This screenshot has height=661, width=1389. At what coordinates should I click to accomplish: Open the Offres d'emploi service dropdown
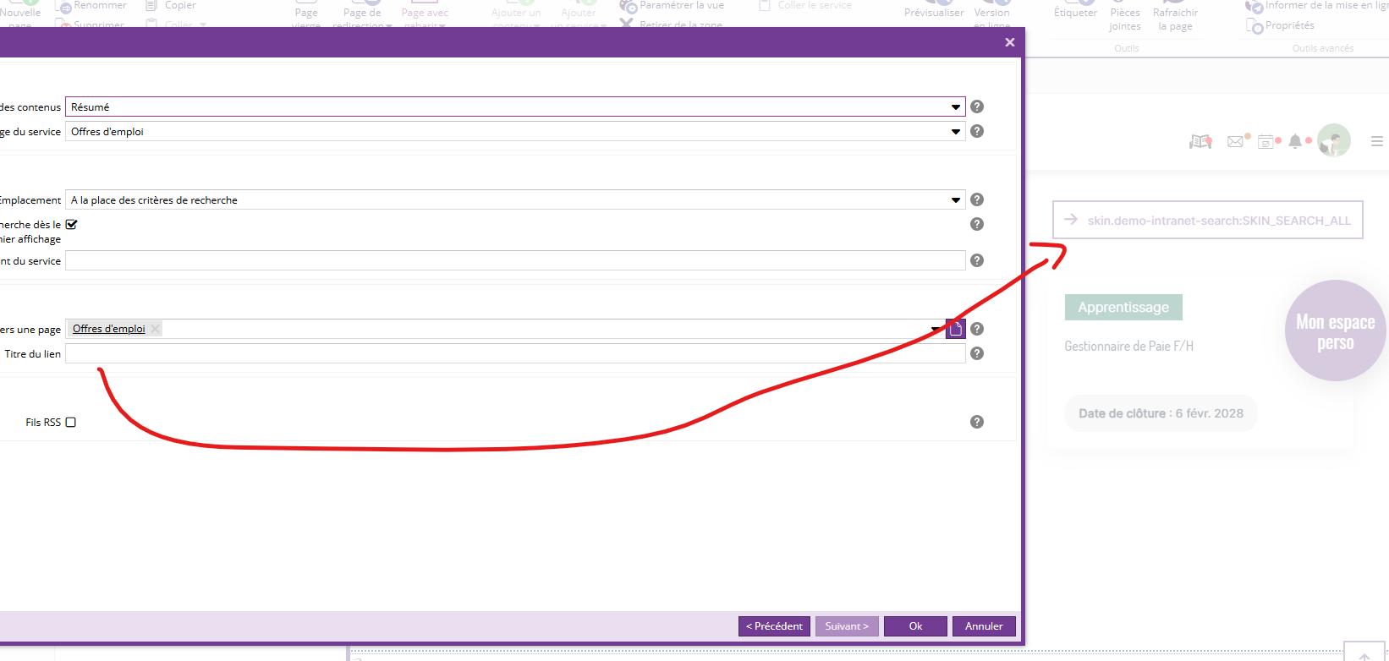[x=955, y=132]
